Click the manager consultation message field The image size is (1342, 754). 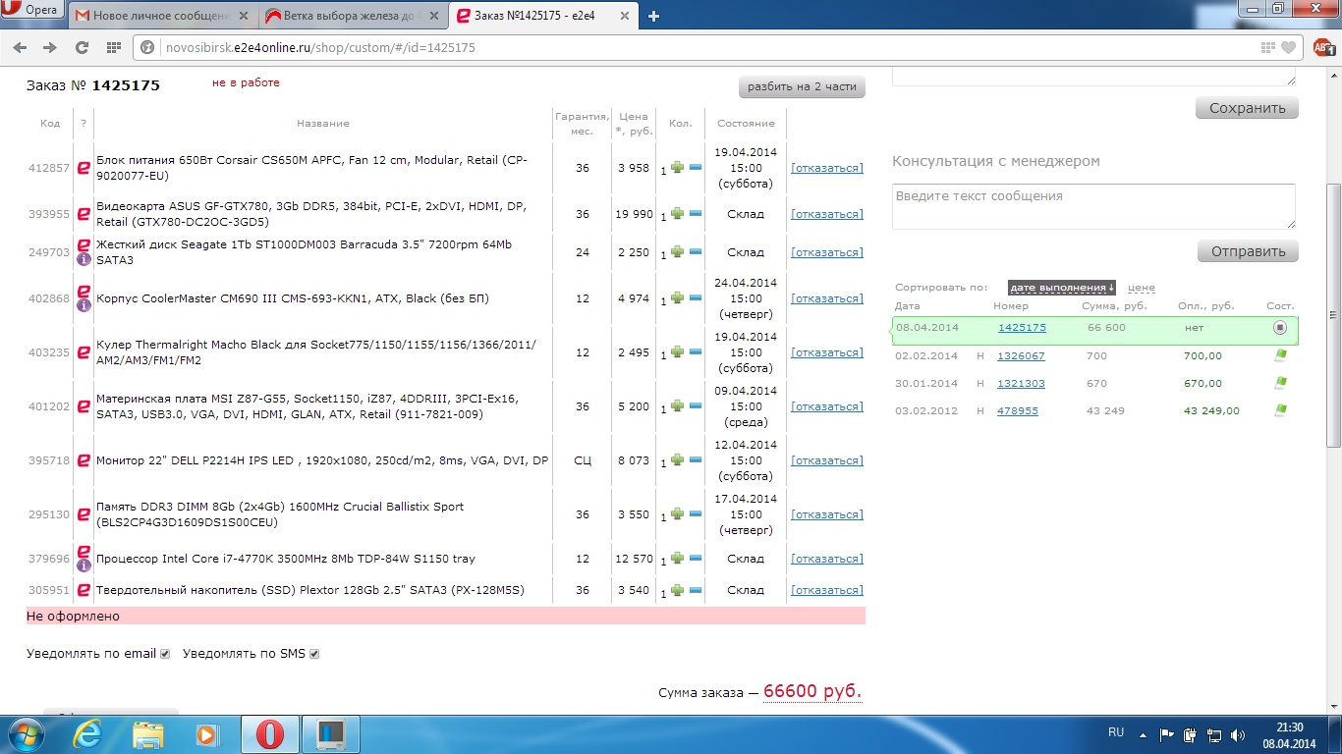1093,206
